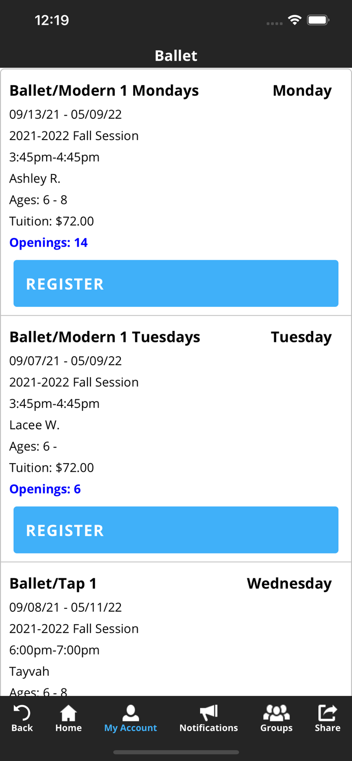Select the Ballet page title
This screenshot has width=352, height=761.
click(176, 56)
